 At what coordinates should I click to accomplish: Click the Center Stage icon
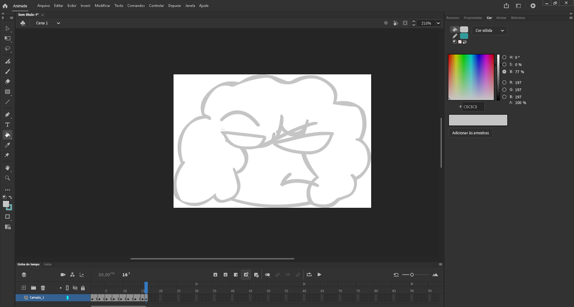(385, 23)
